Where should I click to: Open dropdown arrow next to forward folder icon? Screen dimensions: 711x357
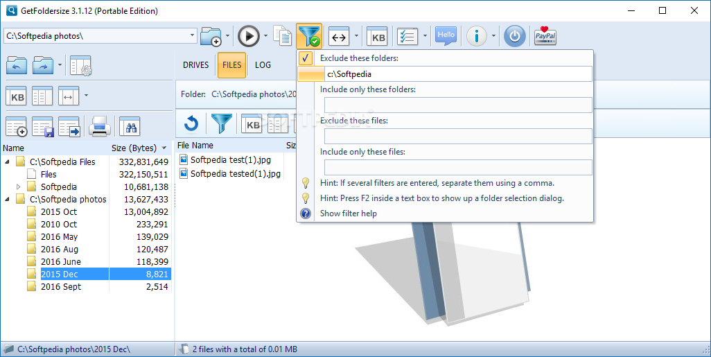(60, 65)
